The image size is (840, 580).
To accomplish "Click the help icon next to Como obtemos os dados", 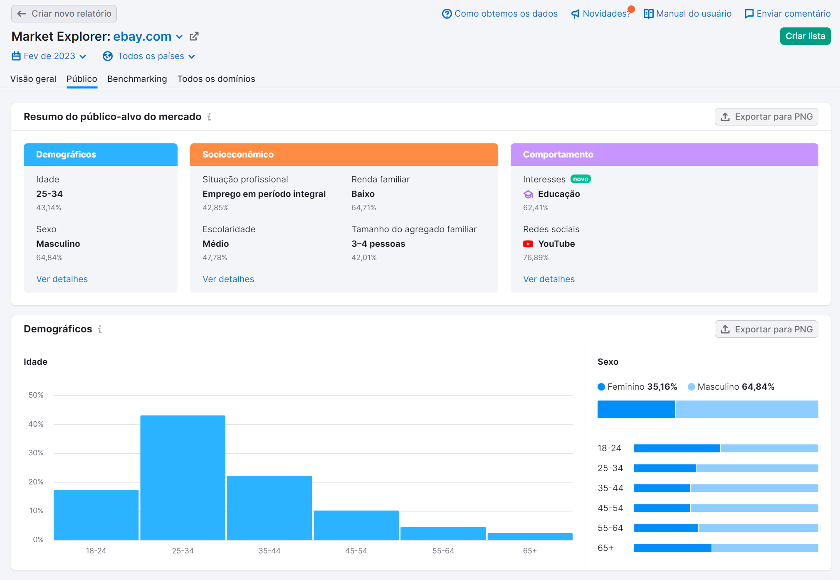I will click(x=447, y=13).
